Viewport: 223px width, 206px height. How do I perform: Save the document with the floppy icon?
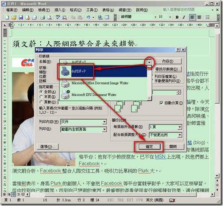pyautogui.click(x=21, y=17)
